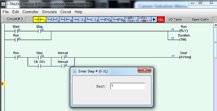This screenshot has width=217, height=111.
Task: Click the red DEL delete button
Action: point(161,20)
